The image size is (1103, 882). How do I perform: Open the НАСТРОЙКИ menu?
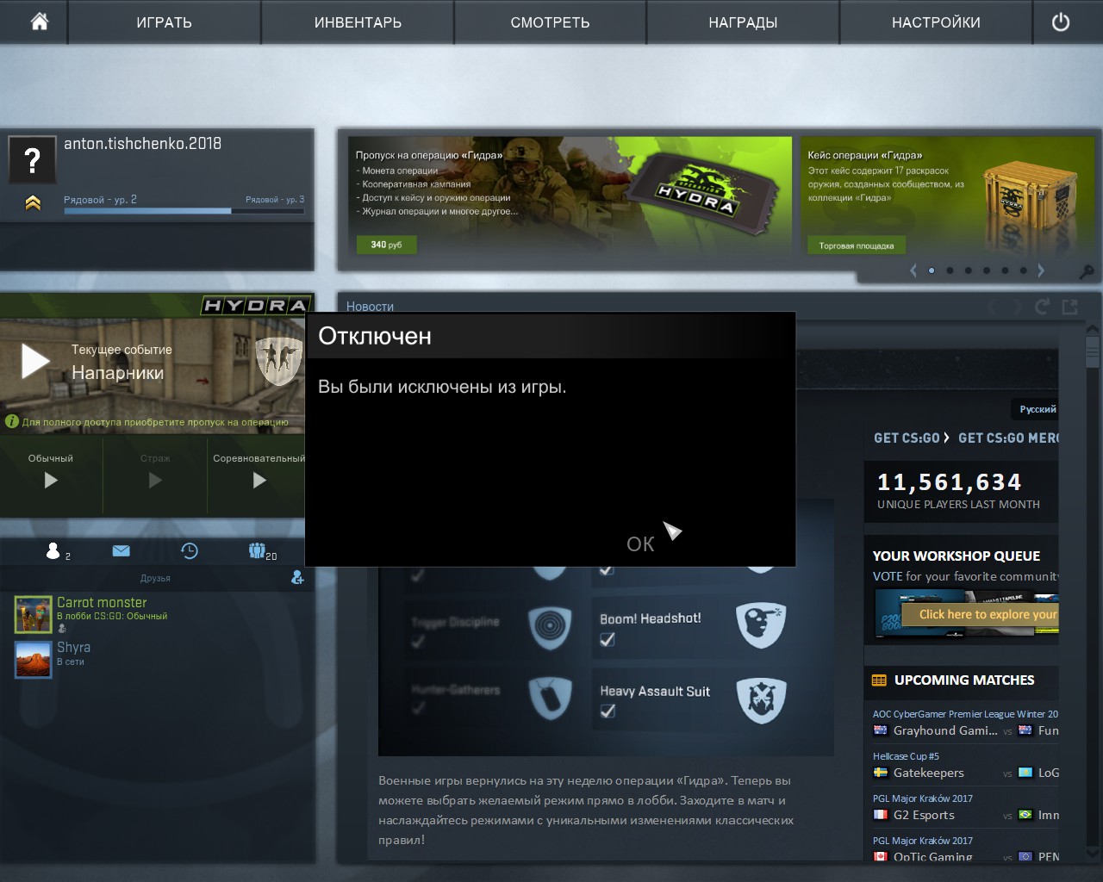pos(936,22)
